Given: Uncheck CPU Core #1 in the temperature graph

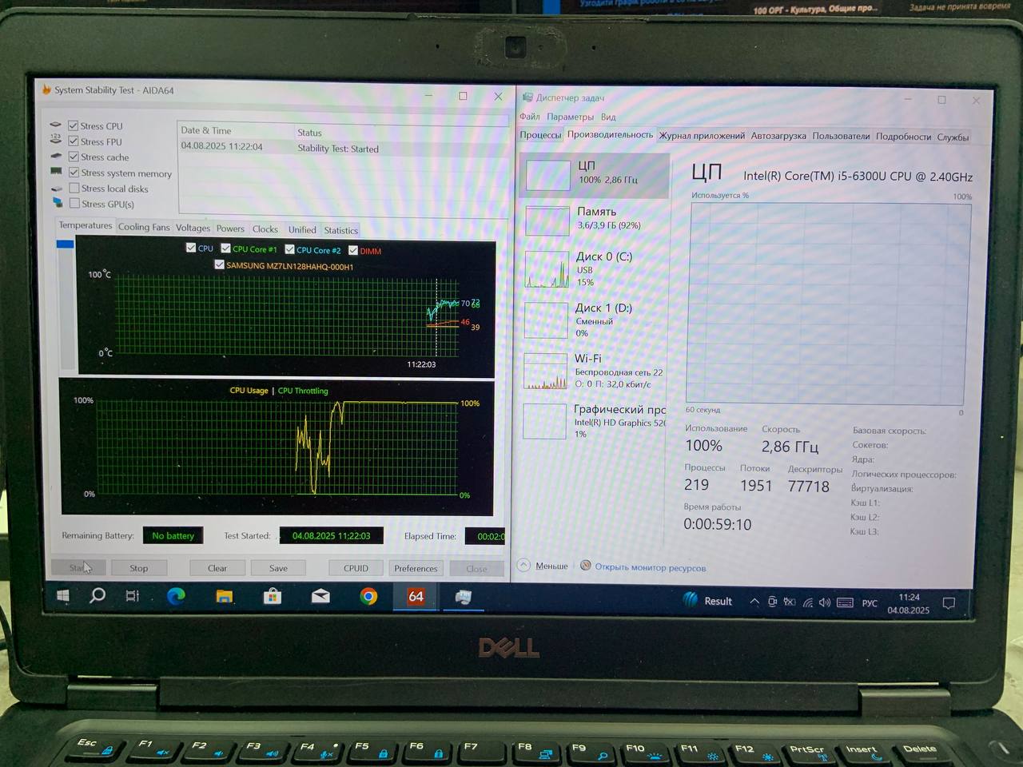Looking at the screenshot, I should (226, 248).
